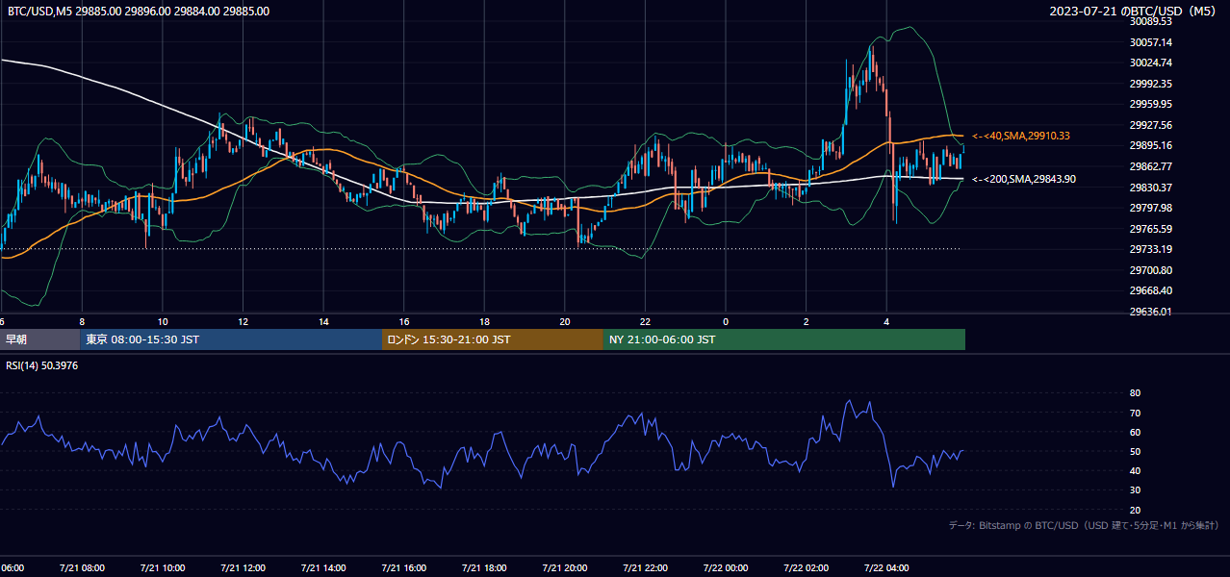
Task: Click RSI axis level 60
Action: 1136,432
